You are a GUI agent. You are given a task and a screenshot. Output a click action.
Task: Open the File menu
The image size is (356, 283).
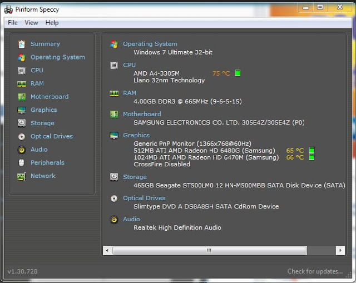click(x=13, y=23)
